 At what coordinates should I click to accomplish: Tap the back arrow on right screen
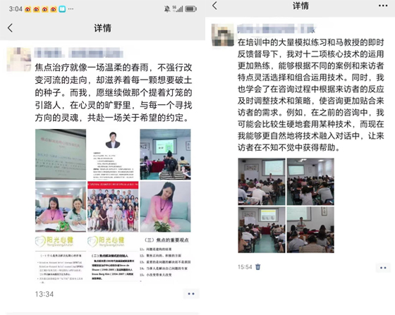point(214,5)
